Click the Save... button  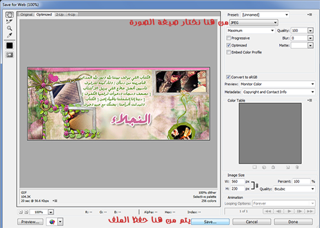pyautogui.click(x=210, y=221)
